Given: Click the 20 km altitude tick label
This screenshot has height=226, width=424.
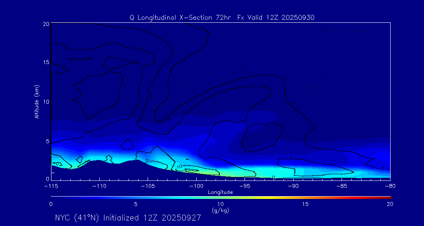Looking at the screenshot, I should (45, 24).
